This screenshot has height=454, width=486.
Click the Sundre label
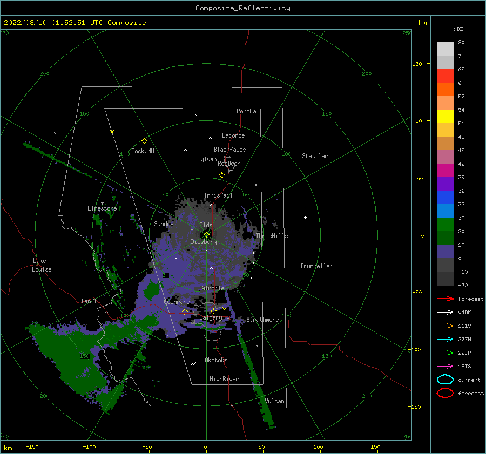pos(164,224)
